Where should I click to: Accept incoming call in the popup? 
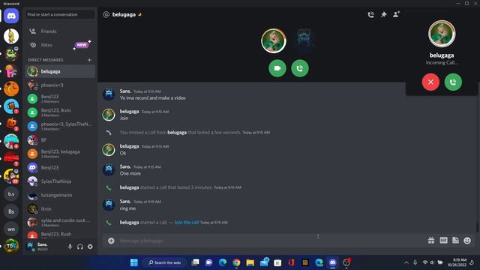[x=453, y=82]
